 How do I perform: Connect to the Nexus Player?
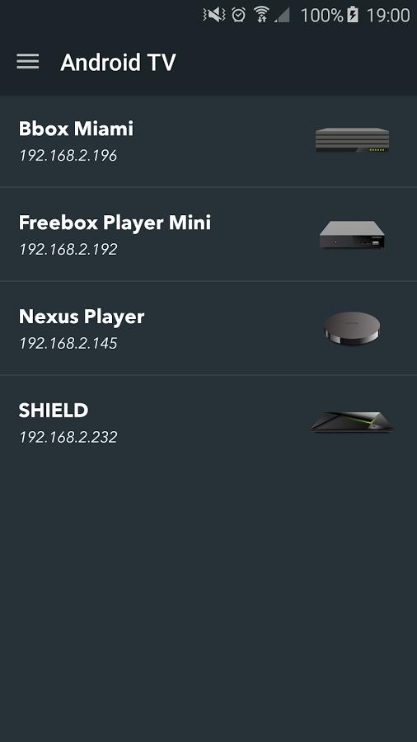[x=208, y=328]
